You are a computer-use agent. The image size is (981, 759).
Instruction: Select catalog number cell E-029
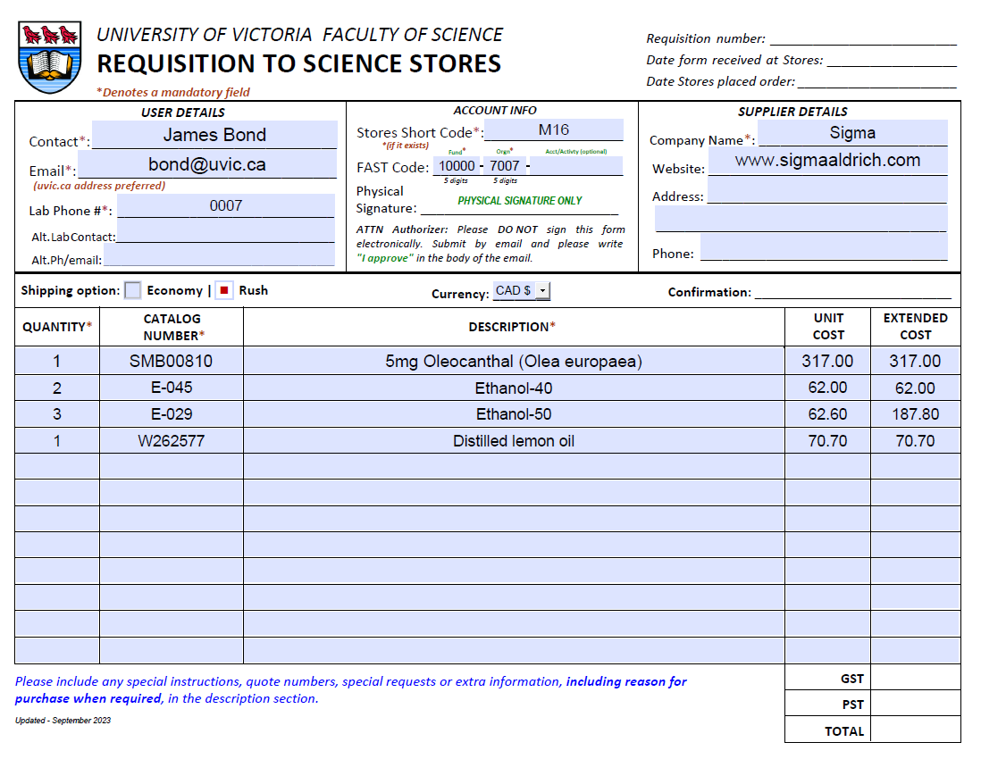pos(172,414)
